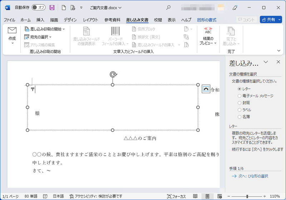Click the Update Labels icon
The width and height of the screenshot is (286, 200).
pyautogui.click(x=186, y=45)
